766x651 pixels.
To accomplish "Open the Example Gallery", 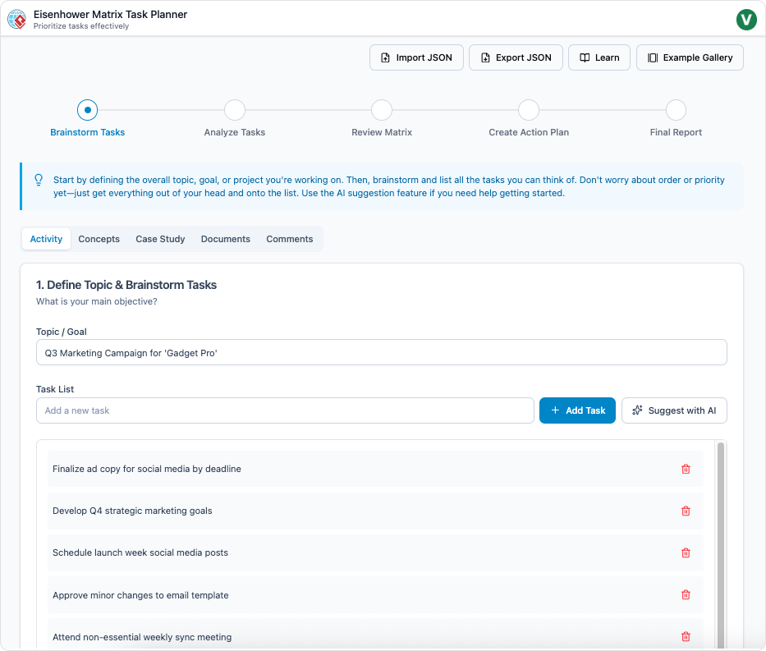I will pos(690,57).
